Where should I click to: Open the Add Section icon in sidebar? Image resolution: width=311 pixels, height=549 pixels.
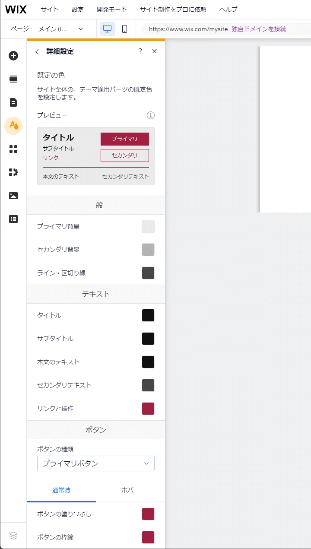[13, 79]
